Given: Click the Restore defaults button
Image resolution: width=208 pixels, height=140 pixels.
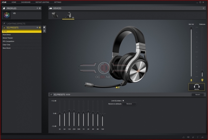Looking at the screenshot, I should click(x=129, y=104).
